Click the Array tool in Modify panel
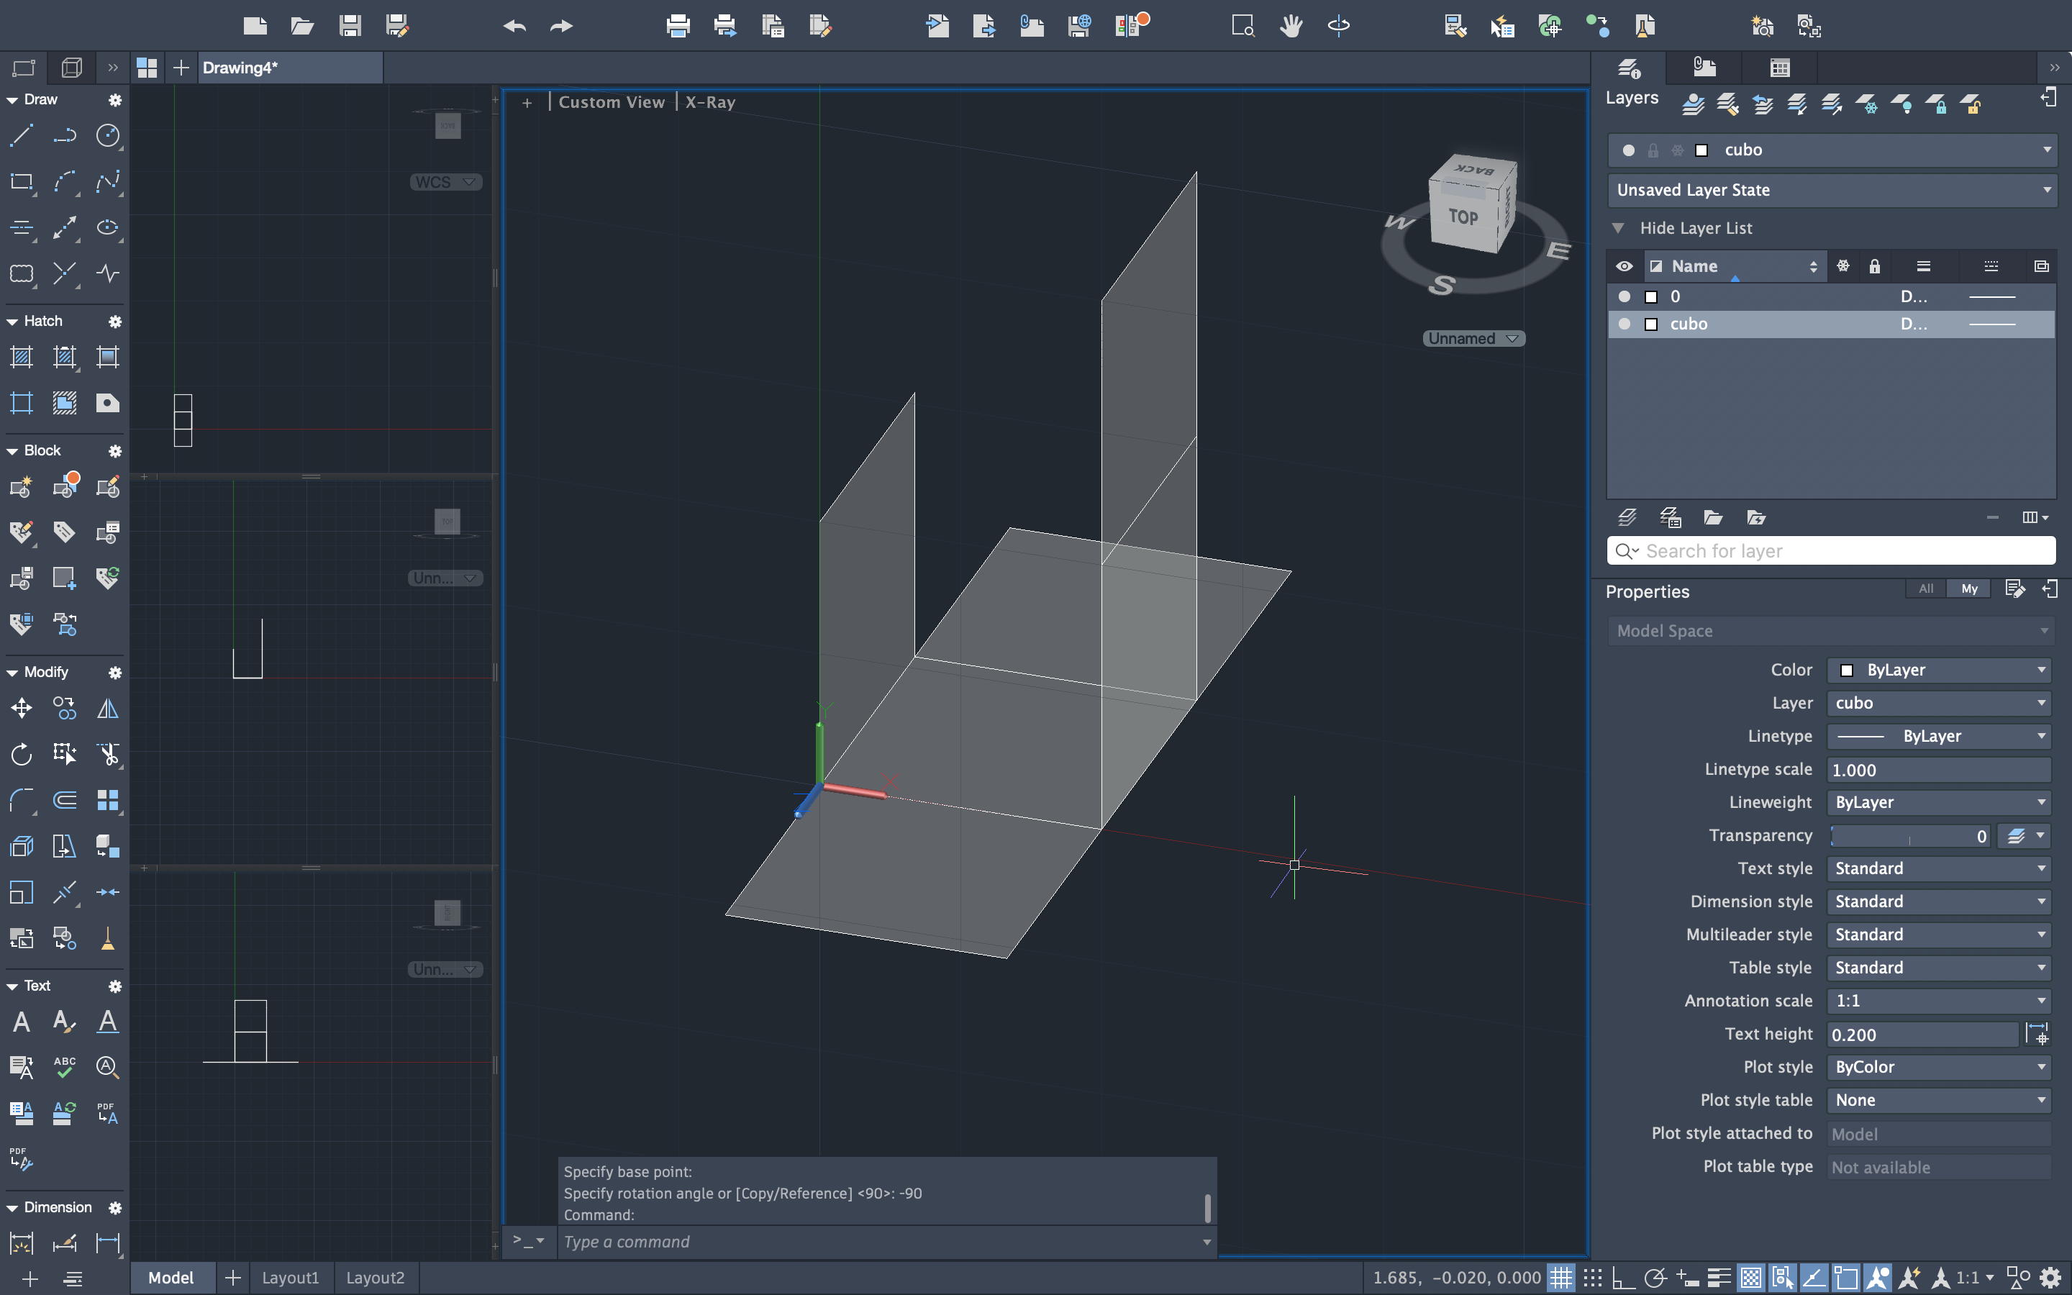 [108, 800]
